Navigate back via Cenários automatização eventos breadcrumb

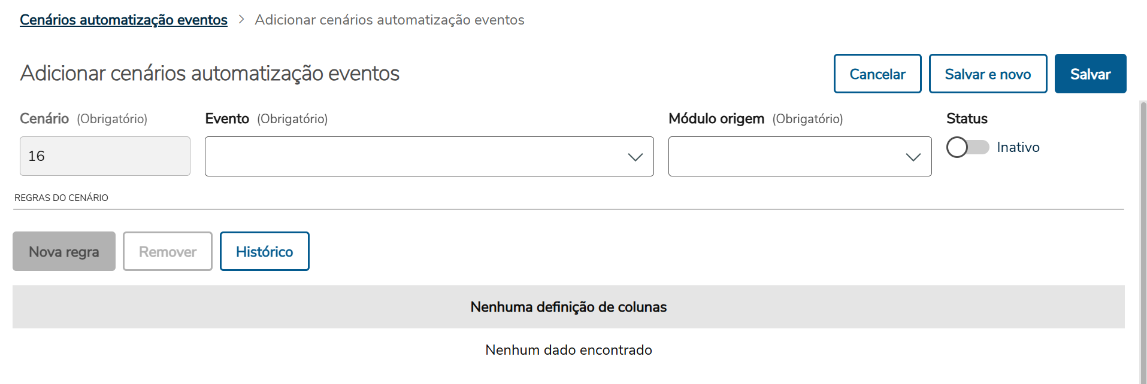tap(123, 19)
